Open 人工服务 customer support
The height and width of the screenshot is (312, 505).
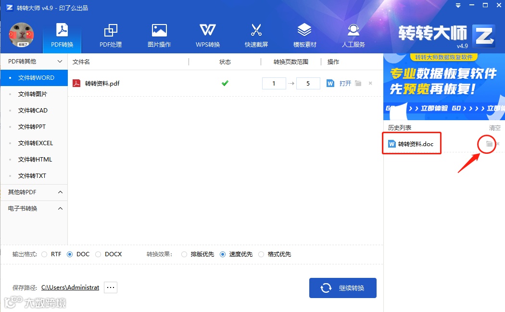pos(353,36)
